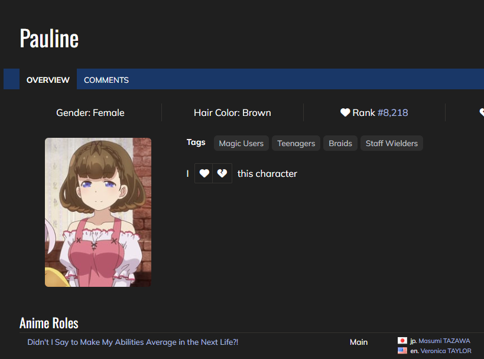Open the Didn't I Say to Make My Abilities Average anime link
Viewport: 484px width, 359px height.
pyautogui.click(x=133, y=342)
